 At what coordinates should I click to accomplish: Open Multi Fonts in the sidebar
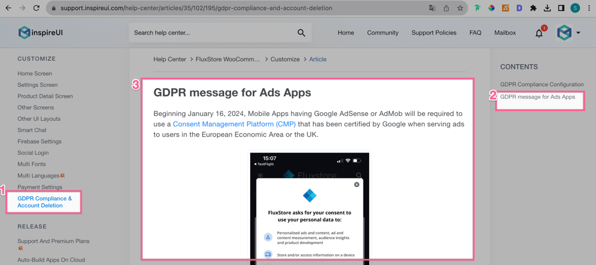(x=31, y=164)
